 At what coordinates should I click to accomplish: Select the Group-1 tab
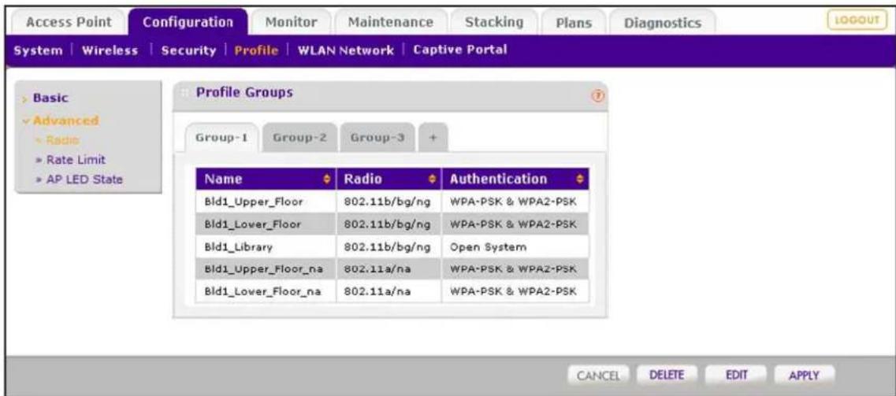click(222, 138)
